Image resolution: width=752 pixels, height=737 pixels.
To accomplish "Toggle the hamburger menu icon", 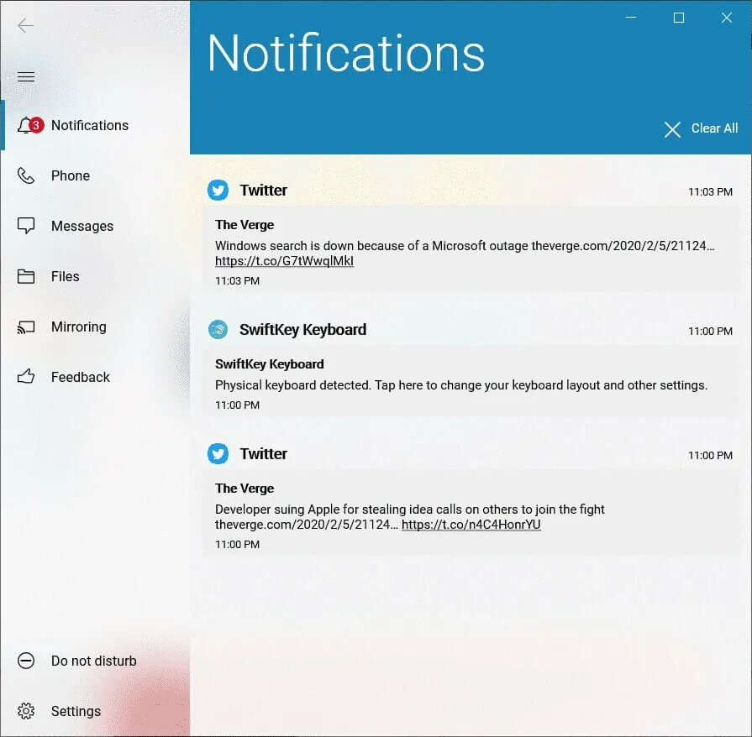I will [26, 76].
